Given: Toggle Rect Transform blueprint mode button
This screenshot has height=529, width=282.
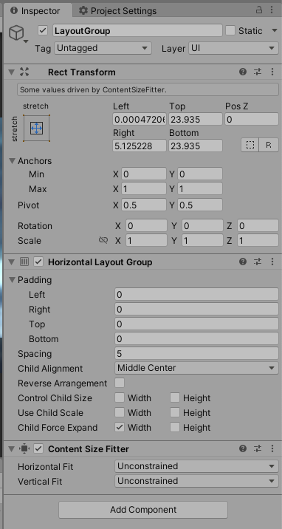Looking at the screenshot, I should coord(250,145).
